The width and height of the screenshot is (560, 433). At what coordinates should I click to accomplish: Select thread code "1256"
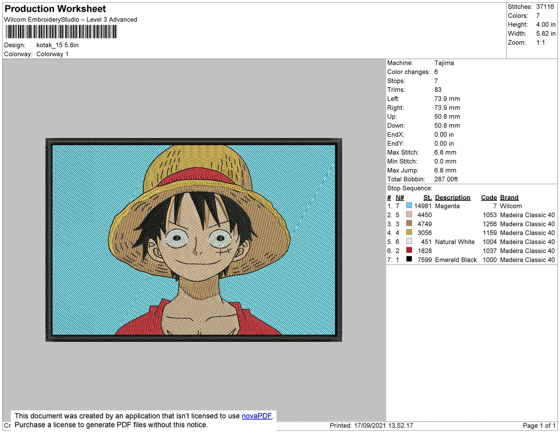(490, 224)
